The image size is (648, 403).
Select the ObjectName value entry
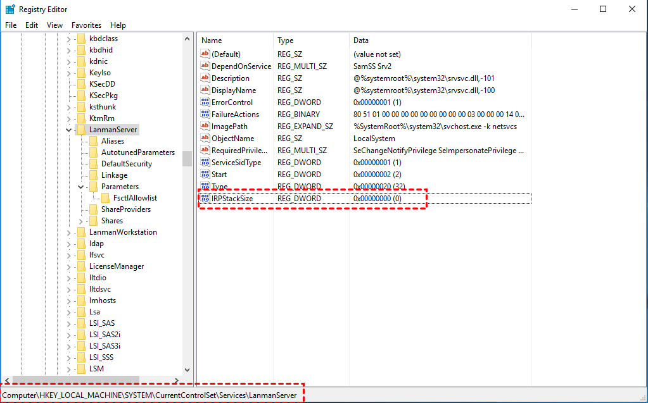coord(233,139)
